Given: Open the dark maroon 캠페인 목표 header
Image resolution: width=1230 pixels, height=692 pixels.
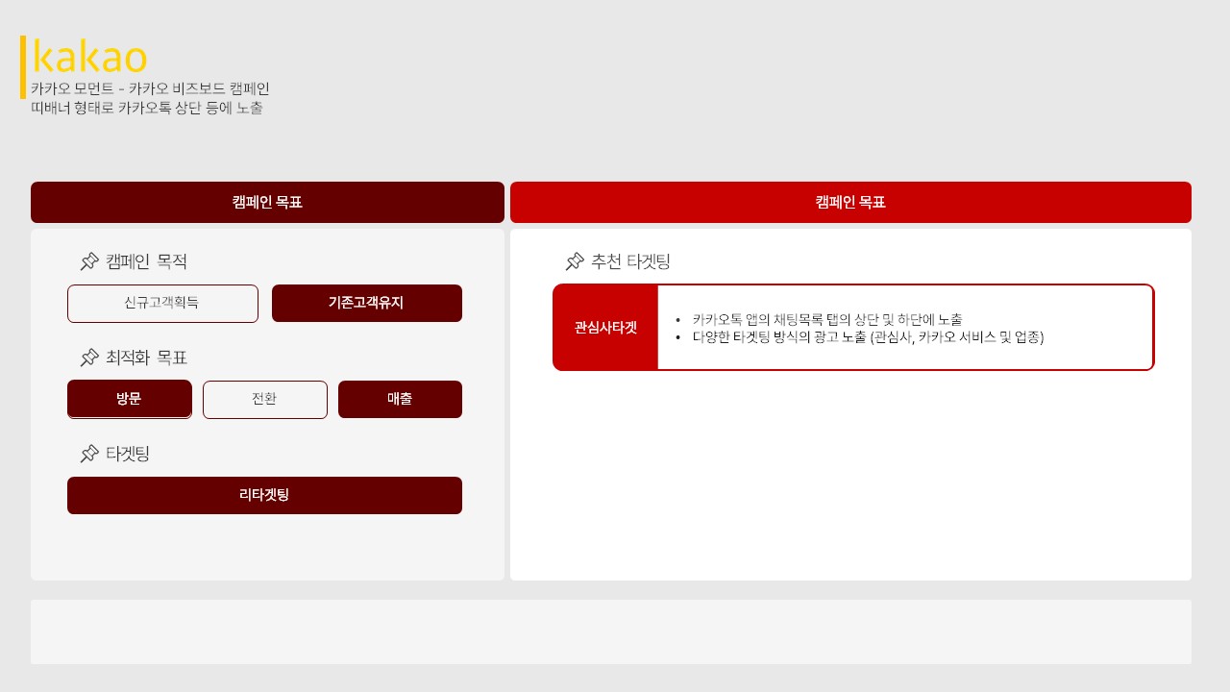Looking at the screenshot, I should pyautogui.click(x=267, y=202).
